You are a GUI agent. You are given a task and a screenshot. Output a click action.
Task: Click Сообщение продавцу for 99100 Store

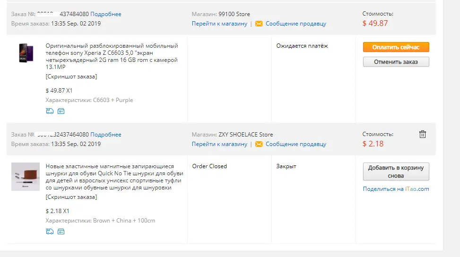click(296, 24)
